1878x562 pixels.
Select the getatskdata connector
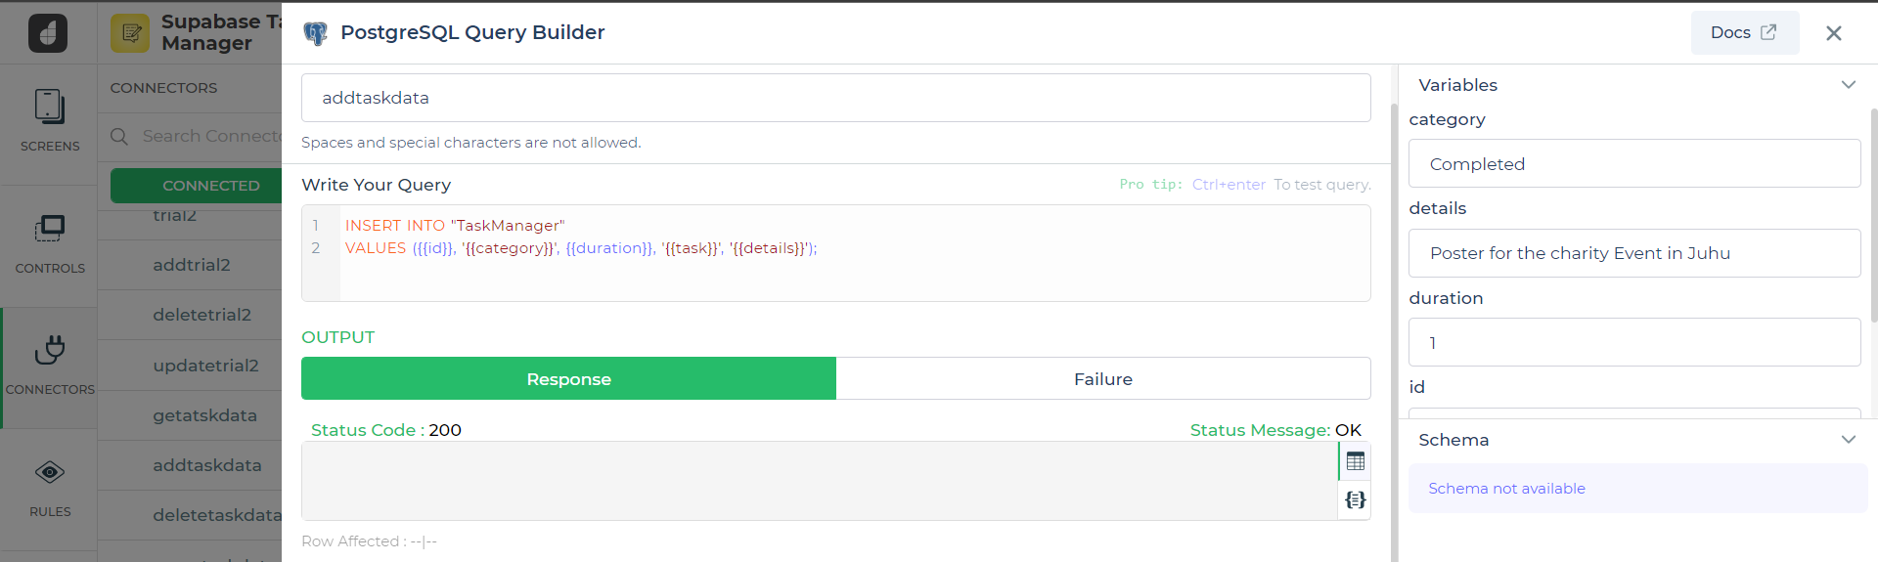(x=204, y=415)
